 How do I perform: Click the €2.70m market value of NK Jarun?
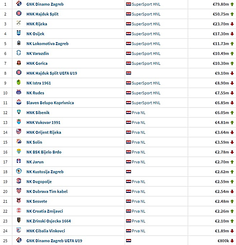click(x=222, y=162)
